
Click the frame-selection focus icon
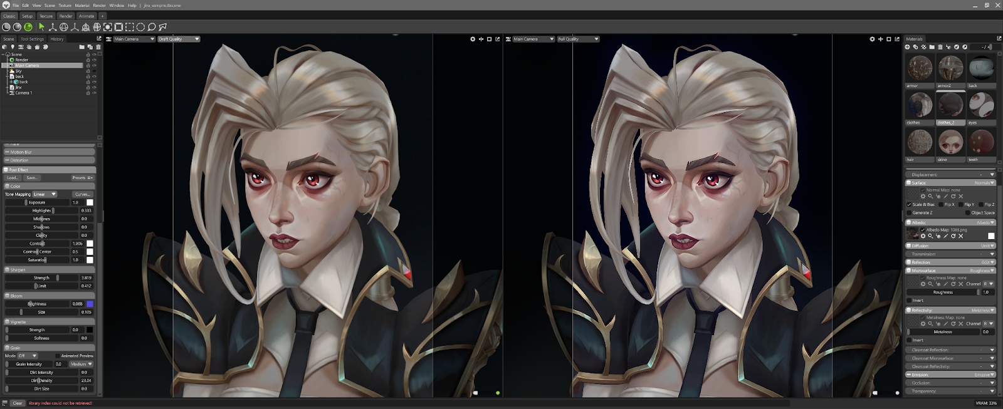(108, 27)
